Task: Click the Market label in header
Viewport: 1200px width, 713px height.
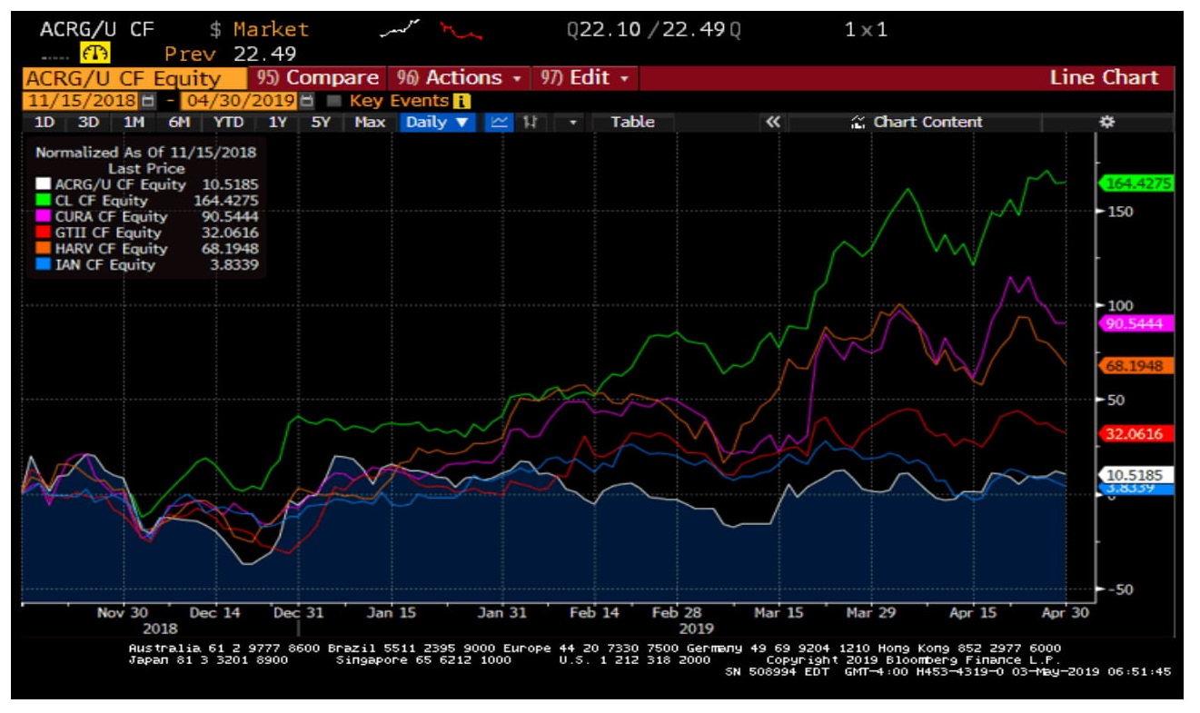Action: point(271,30)
